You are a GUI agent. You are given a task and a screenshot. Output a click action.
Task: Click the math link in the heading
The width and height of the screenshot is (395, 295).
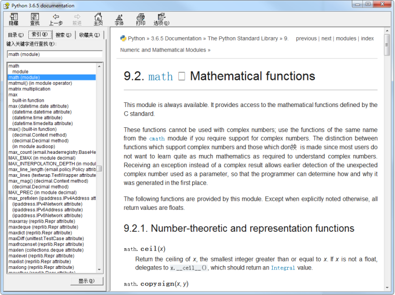[161, 77]
